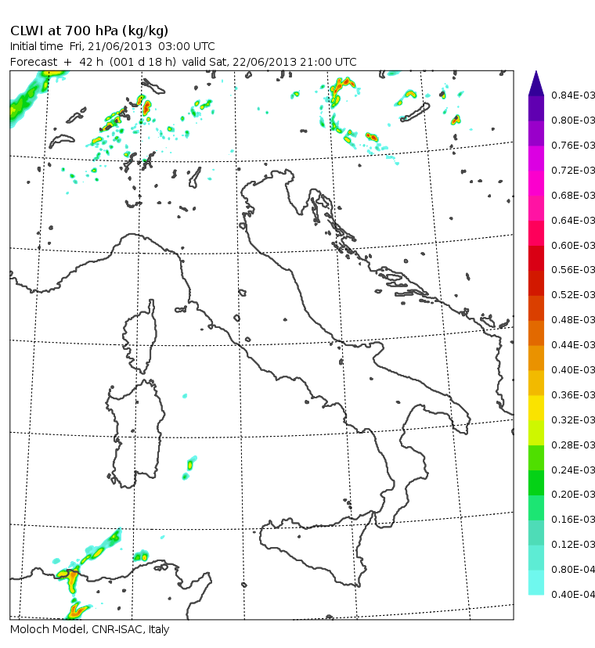Select the red band between 0.56E-03 and 0.60E-03
Image resolution: width=595 pixels, height=648 pixels.
[x=536, y=258]
